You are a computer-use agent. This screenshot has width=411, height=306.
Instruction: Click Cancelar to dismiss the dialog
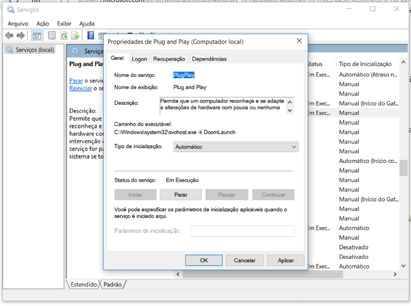coord(244,261)
